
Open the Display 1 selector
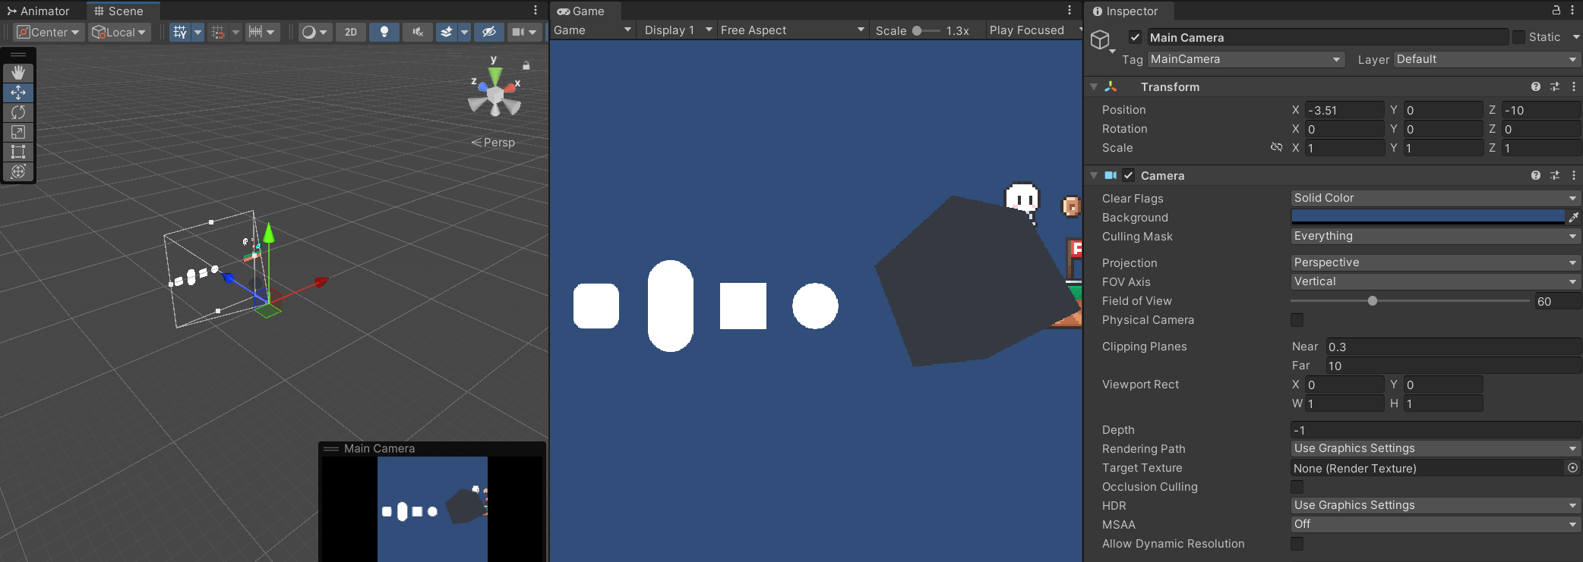[678, 30]
